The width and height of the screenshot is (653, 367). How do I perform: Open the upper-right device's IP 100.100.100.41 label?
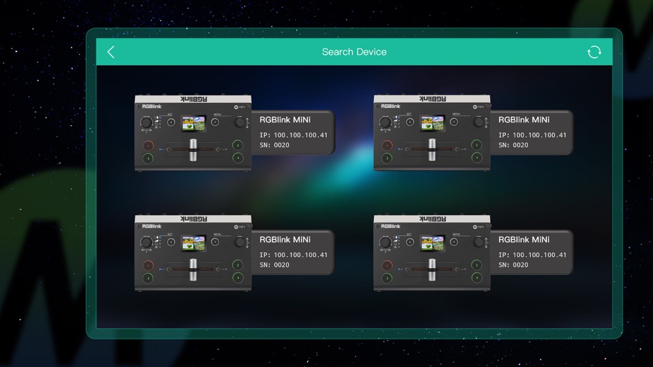(532, 135)
